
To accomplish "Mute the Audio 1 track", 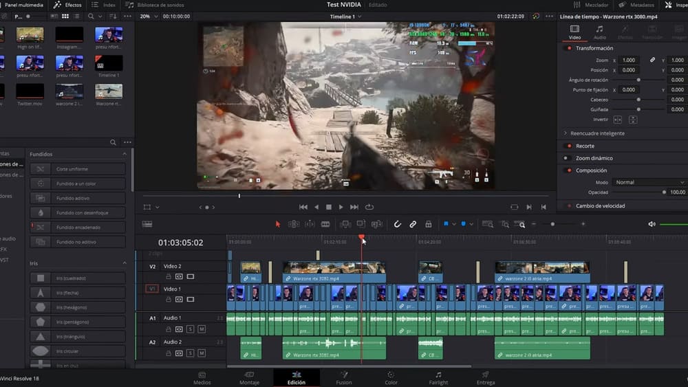I will point(202,329).
